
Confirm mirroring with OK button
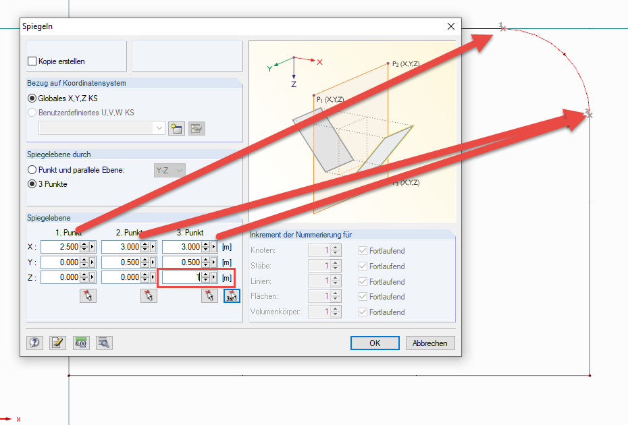pos(375,343)
